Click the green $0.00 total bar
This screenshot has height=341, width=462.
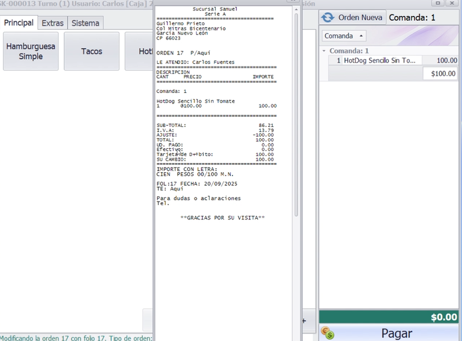tap(390, 317)
